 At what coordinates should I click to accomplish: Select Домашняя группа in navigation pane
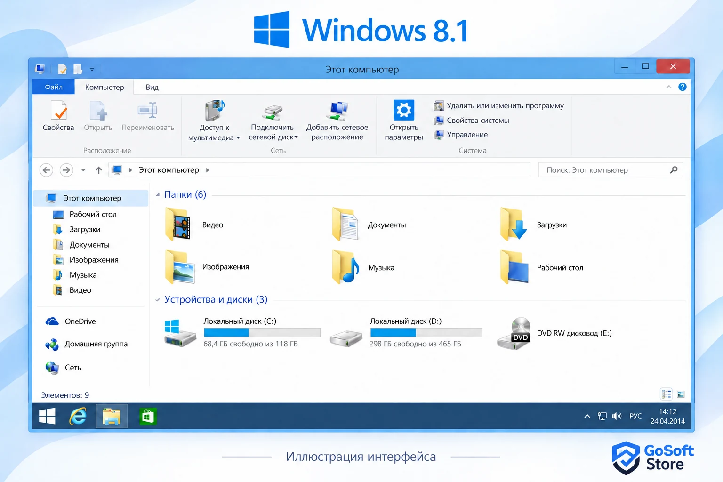[87, 344]
